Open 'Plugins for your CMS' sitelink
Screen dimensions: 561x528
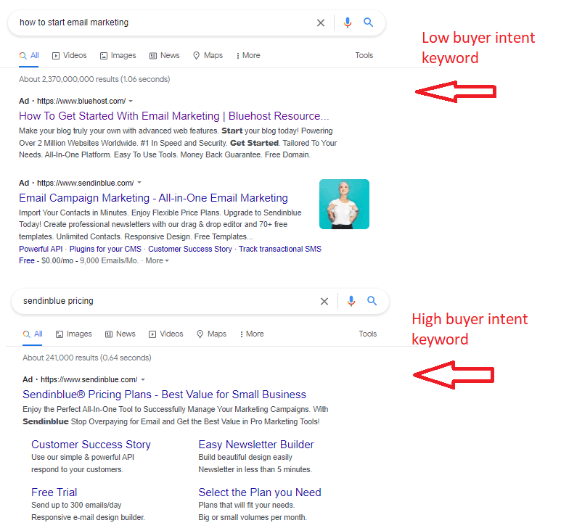click(x=105, y=249)
